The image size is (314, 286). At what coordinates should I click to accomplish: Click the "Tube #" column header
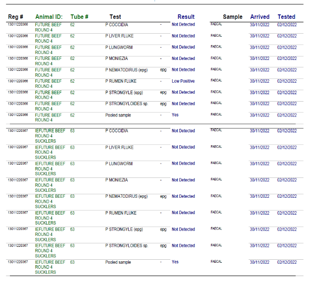click(79, 17)
